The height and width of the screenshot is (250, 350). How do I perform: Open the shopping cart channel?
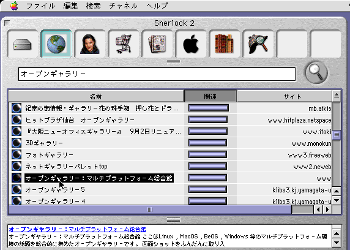124,44
